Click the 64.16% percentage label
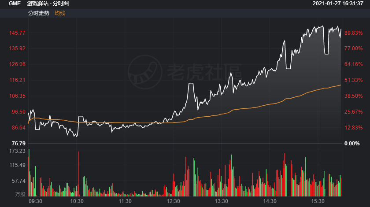Viewport: 370px width, 207px height. pos(353,64)
